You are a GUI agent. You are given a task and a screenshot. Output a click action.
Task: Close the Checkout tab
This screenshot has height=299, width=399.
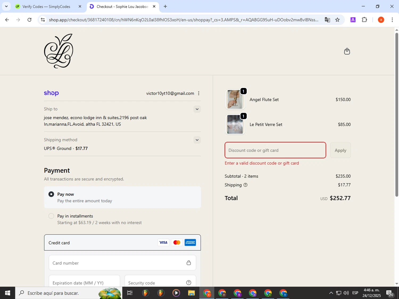click(x=154, y=6)
